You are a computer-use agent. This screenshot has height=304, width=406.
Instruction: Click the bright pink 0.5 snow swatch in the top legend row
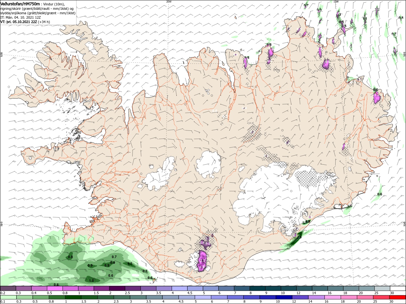[x=55, y=288]
